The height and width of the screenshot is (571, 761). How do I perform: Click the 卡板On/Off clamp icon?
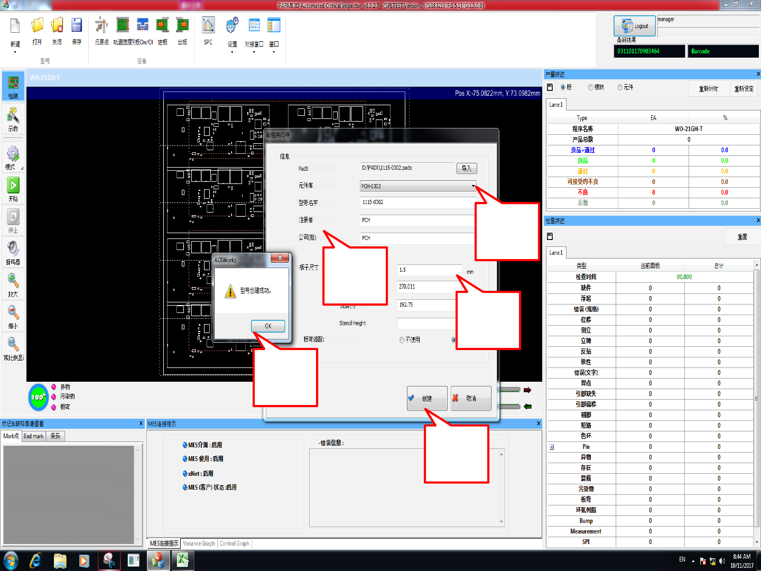click(143, 25)
